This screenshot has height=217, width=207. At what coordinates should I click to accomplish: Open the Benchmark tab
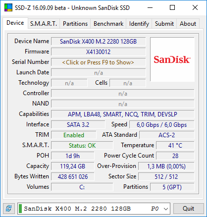108,24
